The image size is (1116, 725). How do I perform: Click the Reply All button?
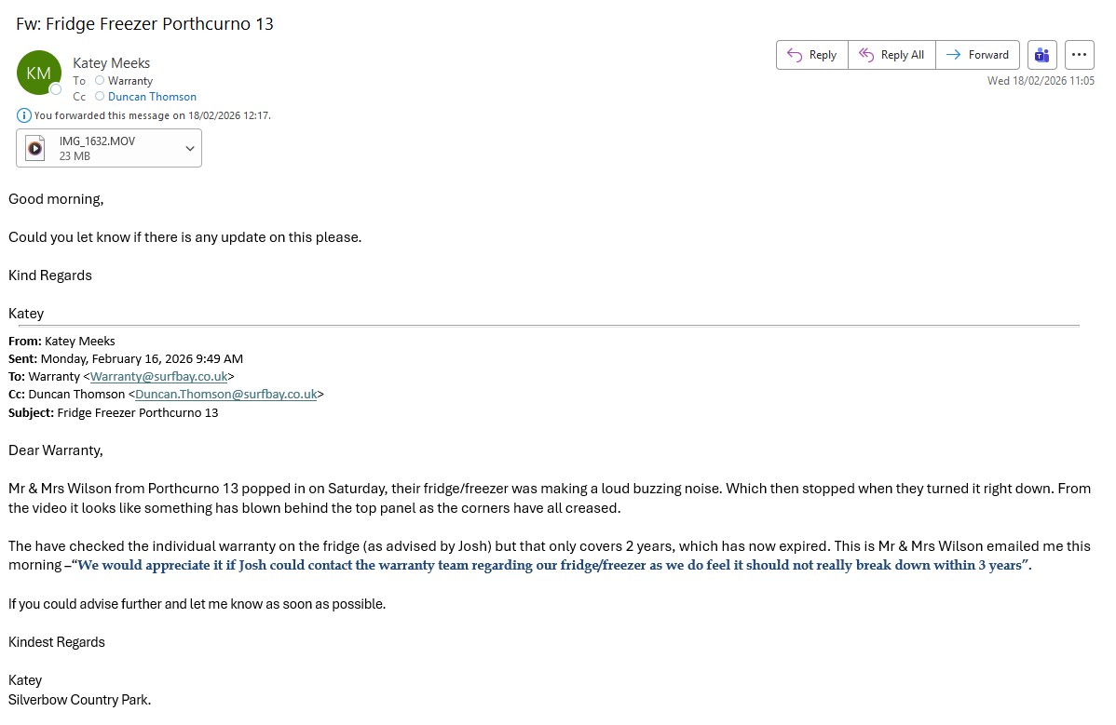pos(892,55)
